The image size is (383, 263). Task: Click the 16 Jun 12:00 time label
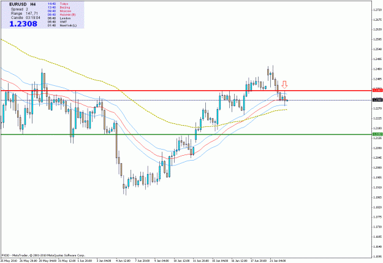pyautogui.click(x=240, y=261)
